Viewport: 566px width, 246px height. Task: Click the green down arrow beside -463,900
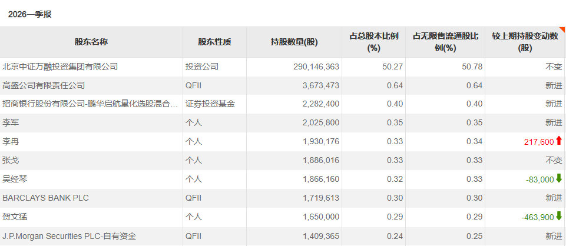point(559,216)
